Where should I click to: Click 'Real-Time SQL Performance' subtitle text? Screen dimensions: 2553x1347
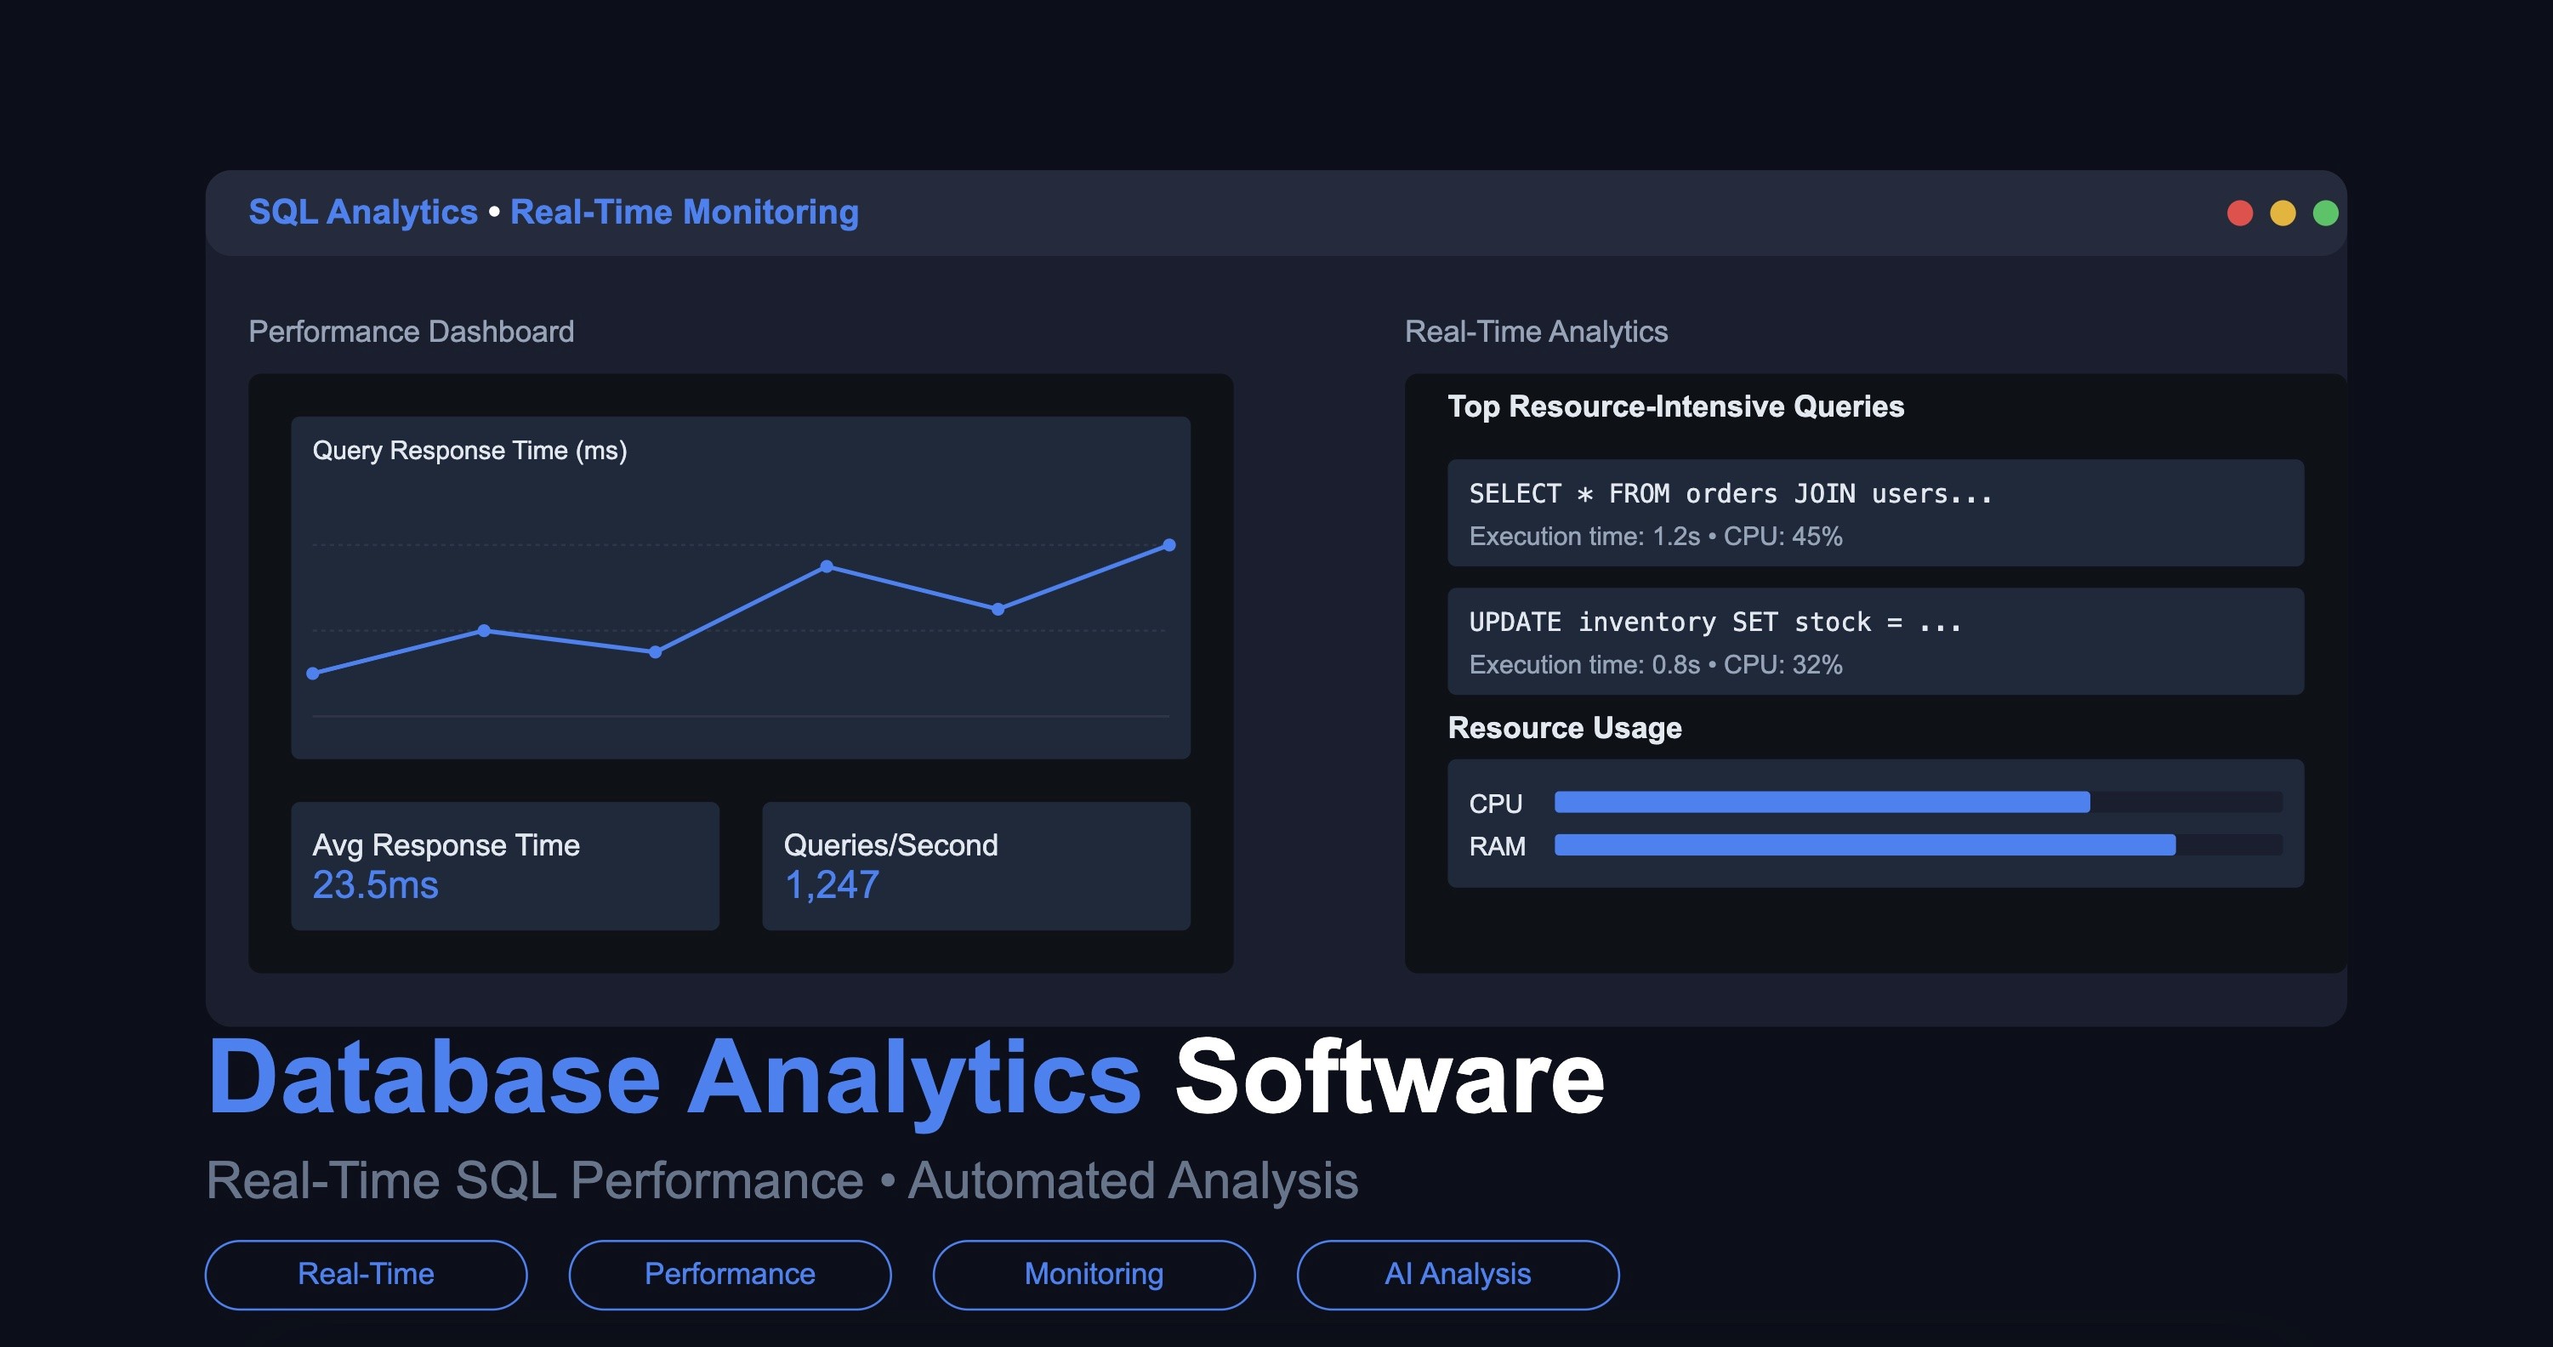click(535, 1180)
